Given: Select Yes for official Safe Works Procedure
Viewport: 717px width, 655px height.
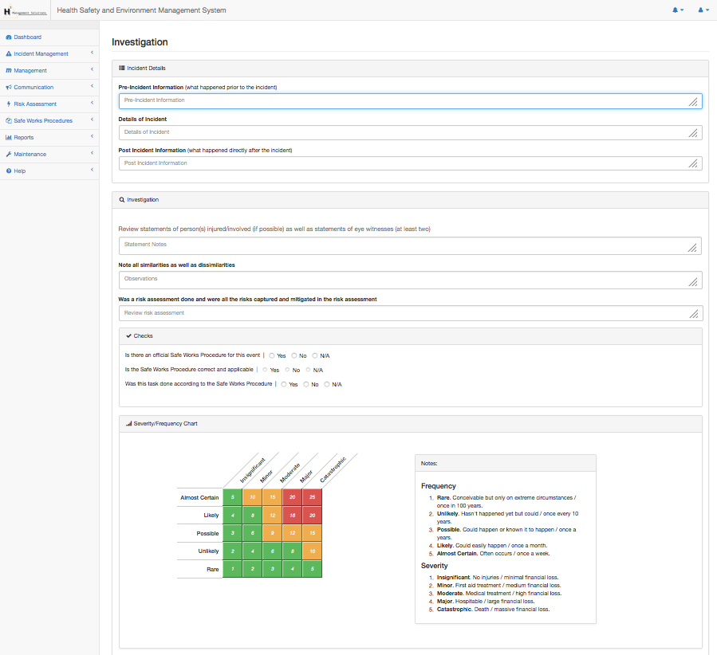Looking at the screenshot, I should coord(272,355).
